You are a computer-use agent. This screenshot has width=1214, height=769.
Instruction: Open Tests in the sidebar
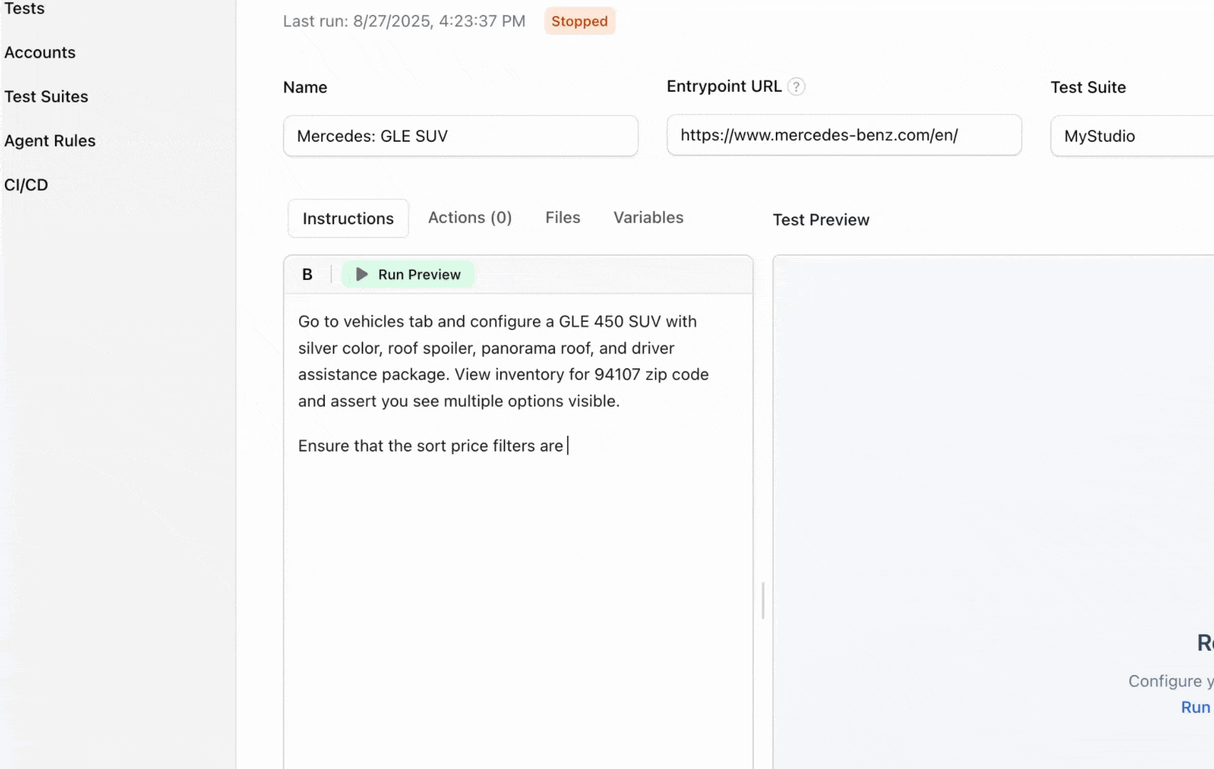[x=24, y=9]
